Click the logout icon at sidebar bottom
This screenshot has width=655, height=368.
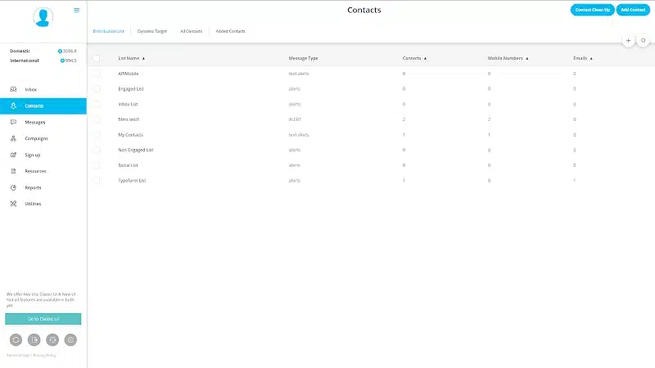34,339
